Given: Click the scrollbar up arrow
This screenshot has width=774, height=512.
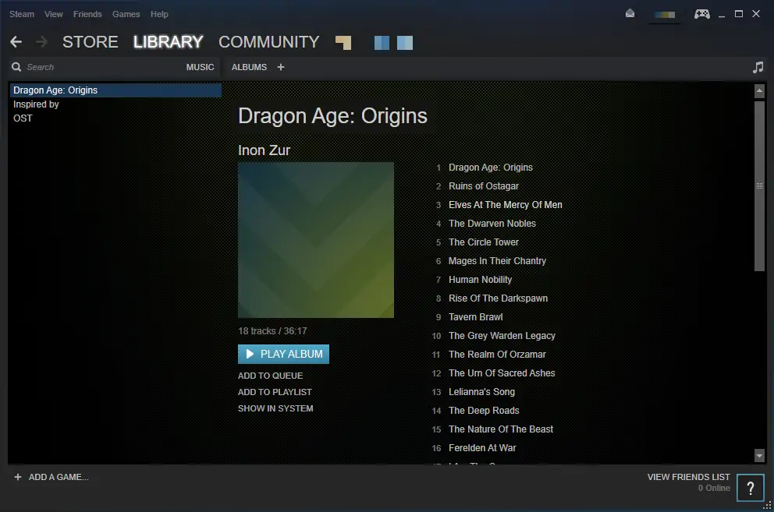Looking at the screenshot, I should [x=759, y=90].
